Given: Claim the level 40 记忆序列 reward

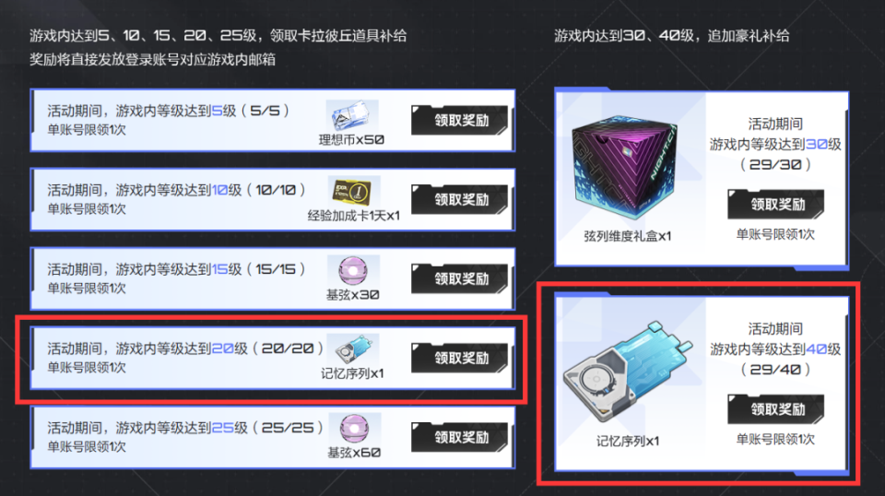Looking at the screenshot, I should click(x=775, y=409).
